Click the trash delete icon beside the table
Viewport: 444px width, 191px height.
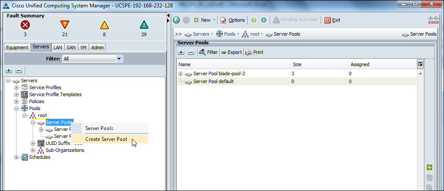click(429, 178)
